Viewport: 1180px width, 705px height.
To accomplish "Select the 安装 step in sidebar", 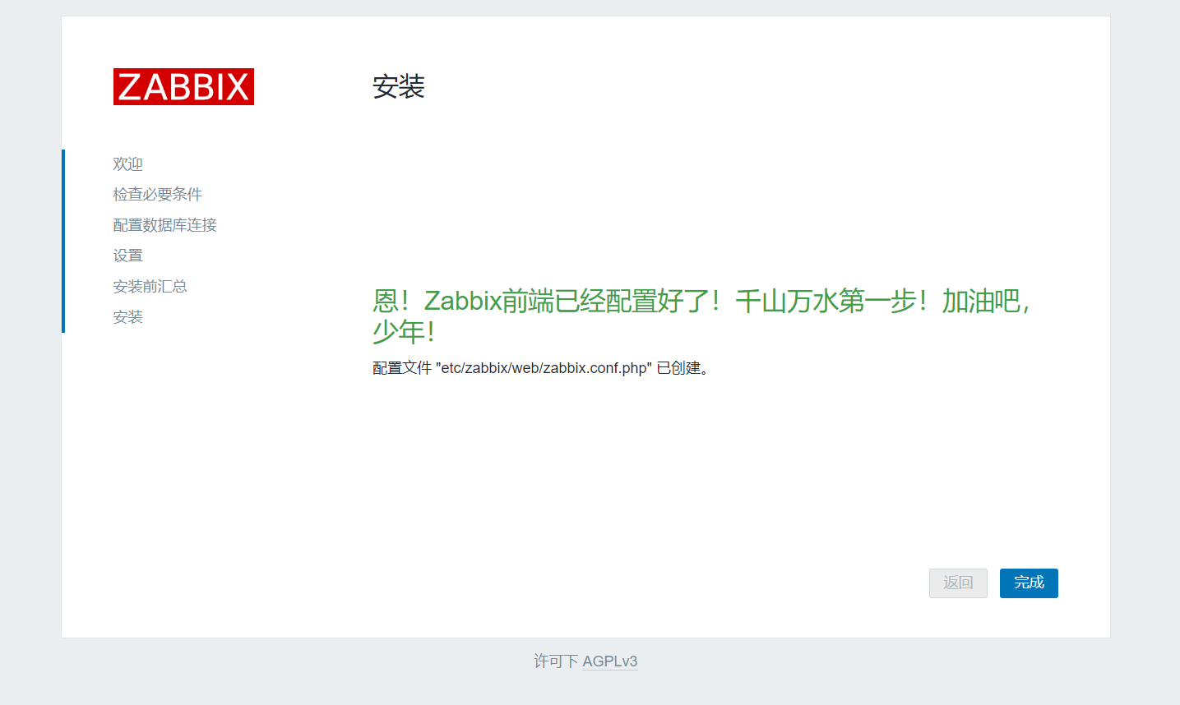I will coord(128,317).
